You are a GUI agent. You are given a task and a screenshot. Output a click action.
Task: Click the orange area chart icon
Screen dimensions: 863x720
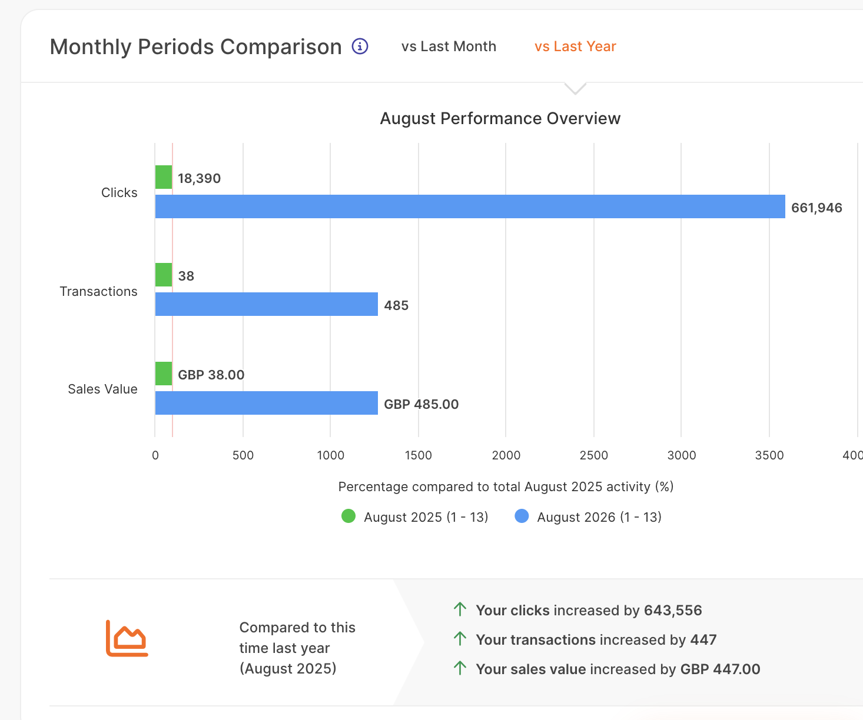pyautogui.click(x=127, y=638)
